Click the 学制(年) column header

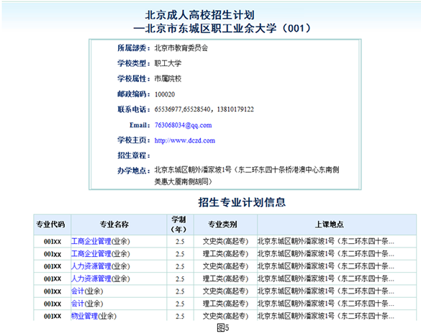pyautogui.click(x=178, y=224)
